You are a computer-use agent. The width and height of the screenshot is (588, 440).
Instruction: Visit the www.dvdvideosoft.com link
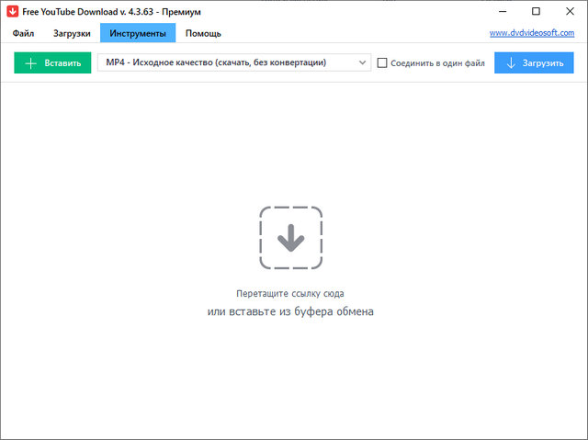tap(532, 33)
